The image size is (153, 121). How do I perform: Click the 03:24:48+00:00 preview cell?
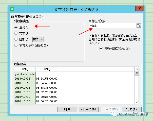coord(47,83)
